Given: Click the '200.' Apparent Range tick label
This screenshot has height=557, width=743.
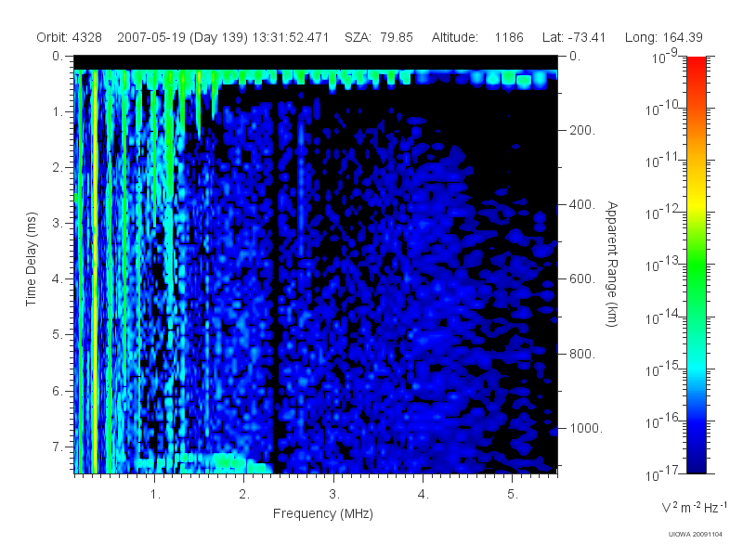Looking at the screenshot, I should click(x=582, y=130).
